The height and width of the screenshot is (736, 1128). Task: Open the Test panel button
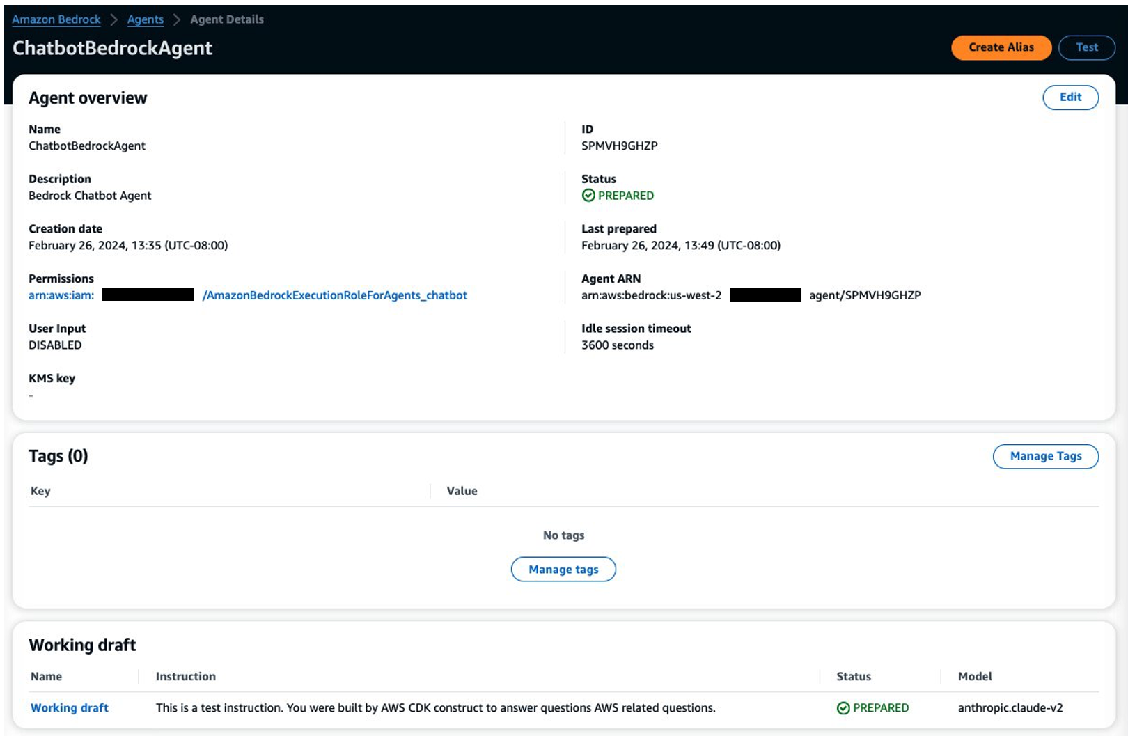pos(1086,47)
